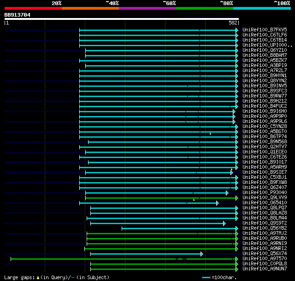Open UniRef100_Q6Z407 subject
The height and width of the screenshot is (281, 295).
[265, 188]
